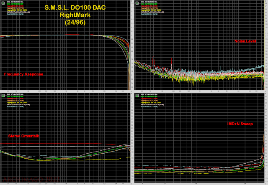Screen dimensions: 268x185
Task: Click the red 'Noise Level' label
Action: click(245, 41)
